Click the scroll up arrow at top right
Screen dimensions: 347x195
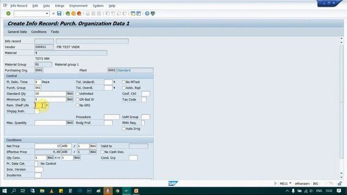click(342, 38)
